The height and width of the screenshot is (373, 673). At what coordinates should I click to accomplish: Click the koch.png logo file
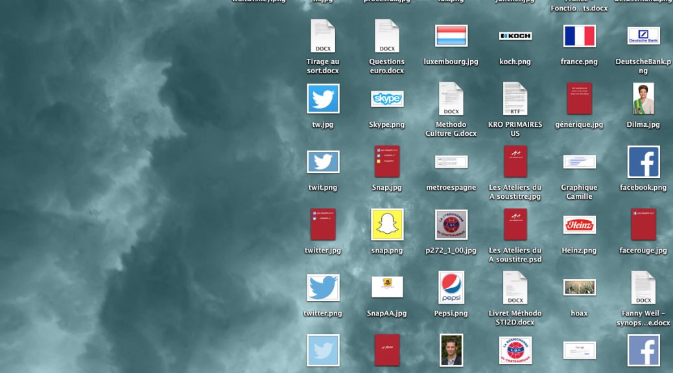pyautogui.click(x=515, y=36)
